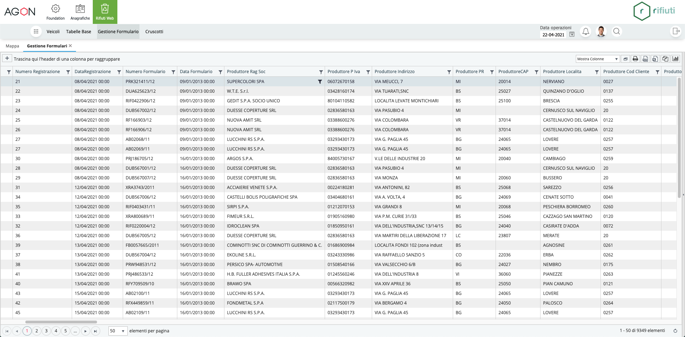Image resolution: width=685 pixels, height=337 pixels.
Task: Open the Export to PDF icon
Action: 645,59
